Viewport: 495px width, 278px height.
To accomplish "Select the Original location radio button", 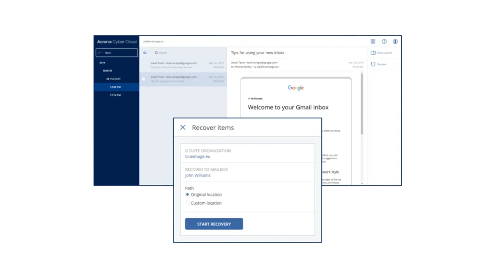I will [x=187, y=195].
